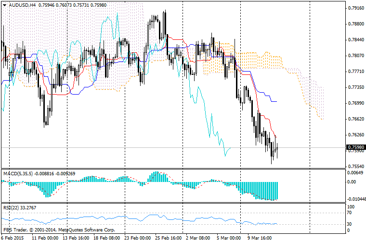The height and width of the screenshot is (242, 366).
Task: Click the MACD -0.010448 scale value
Action: [x=356, y=199]
